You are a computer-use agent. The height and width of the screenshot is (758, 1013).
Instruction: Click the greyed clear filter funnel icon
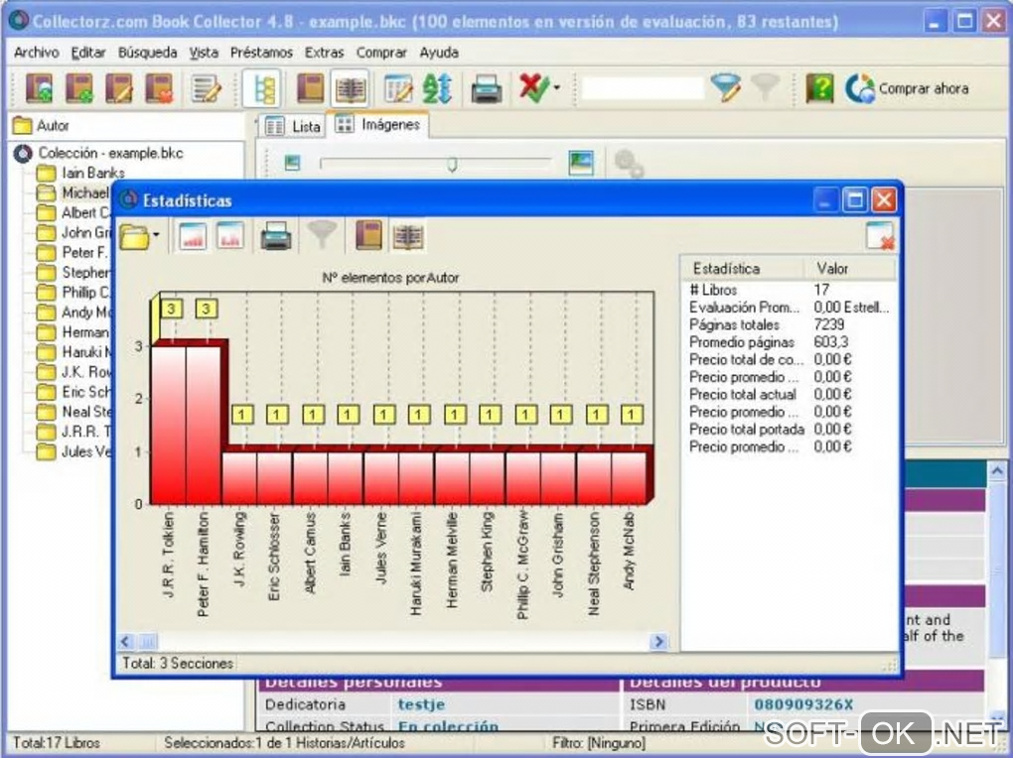click(x=766, y=87)
